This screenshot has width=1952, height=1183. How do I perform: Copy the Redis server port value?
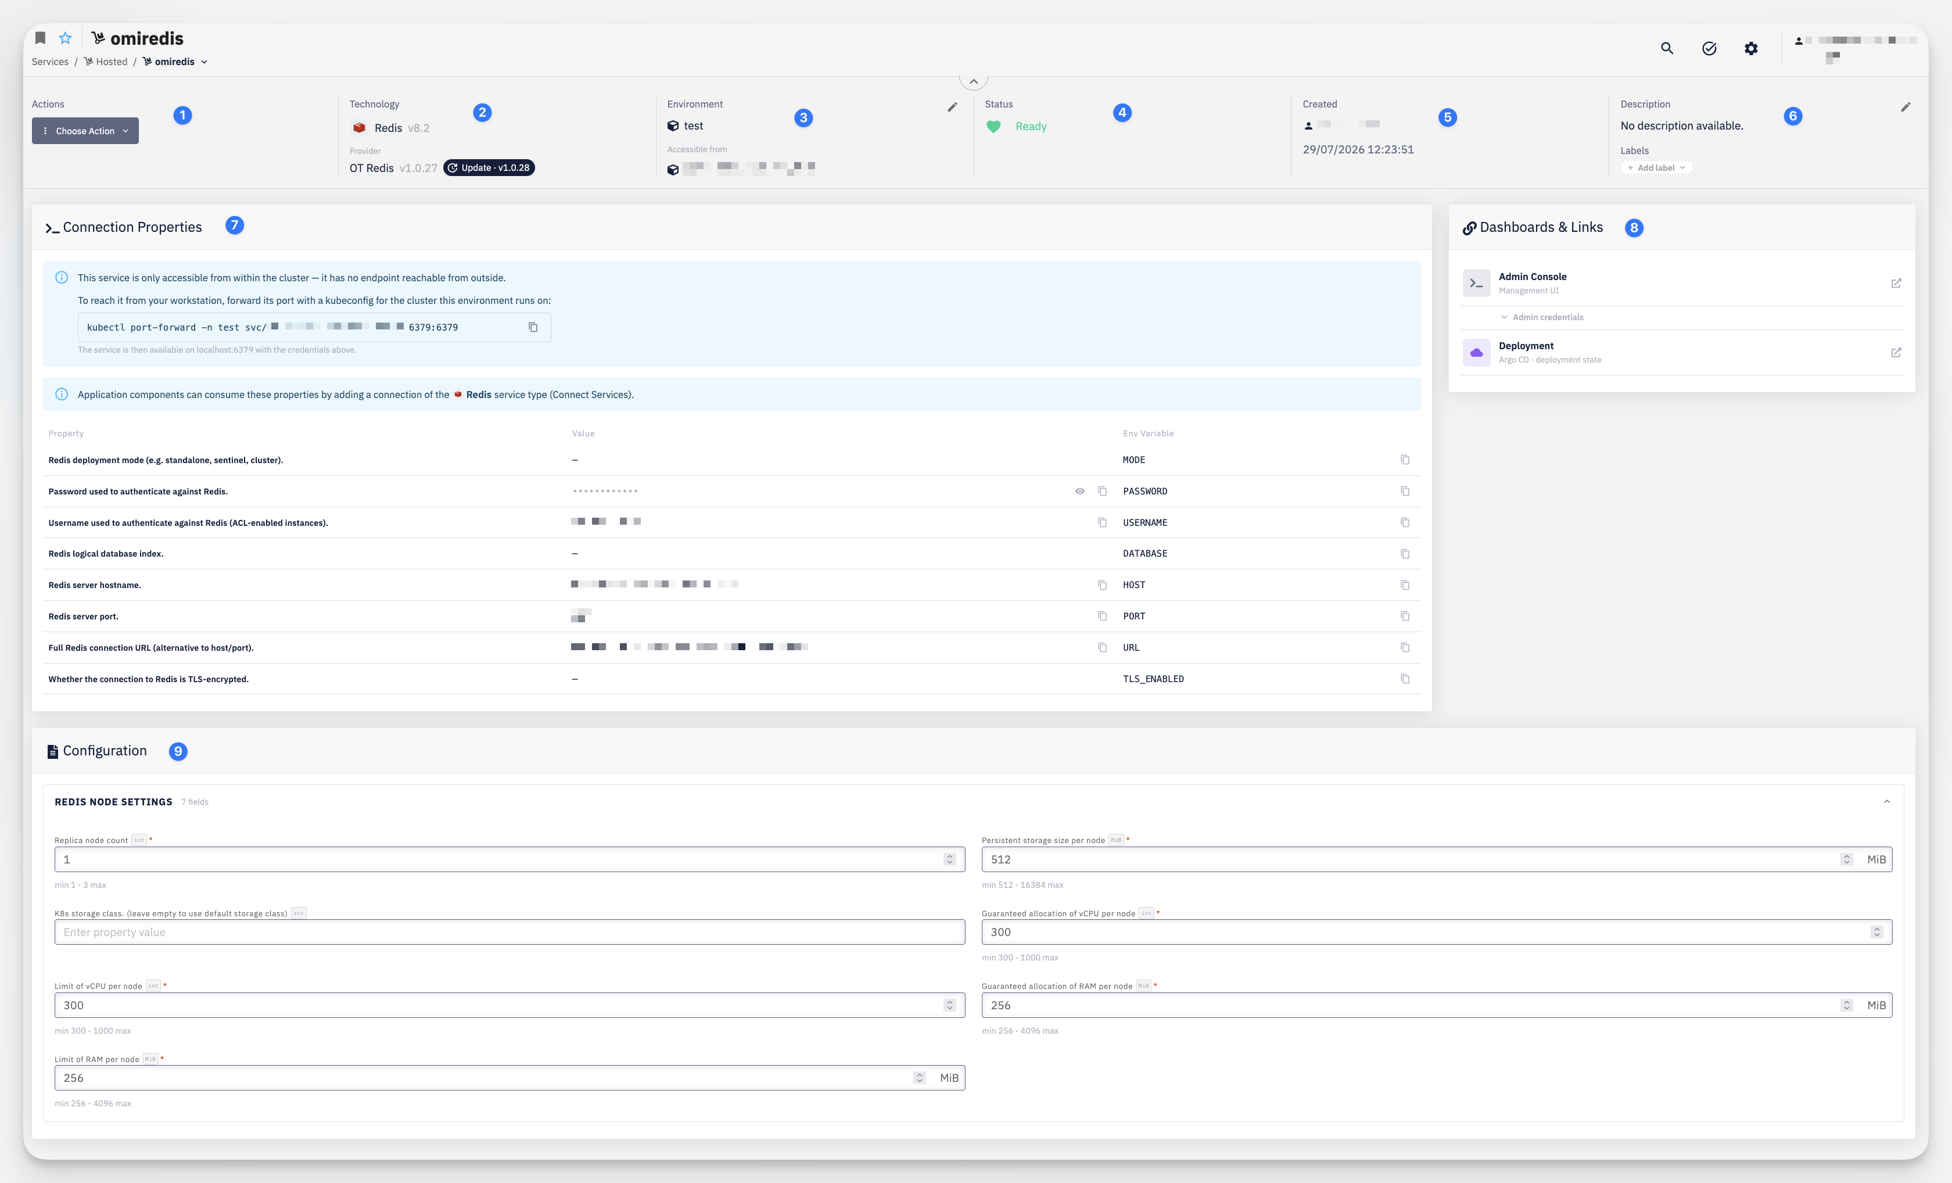tap(1102, 616)
